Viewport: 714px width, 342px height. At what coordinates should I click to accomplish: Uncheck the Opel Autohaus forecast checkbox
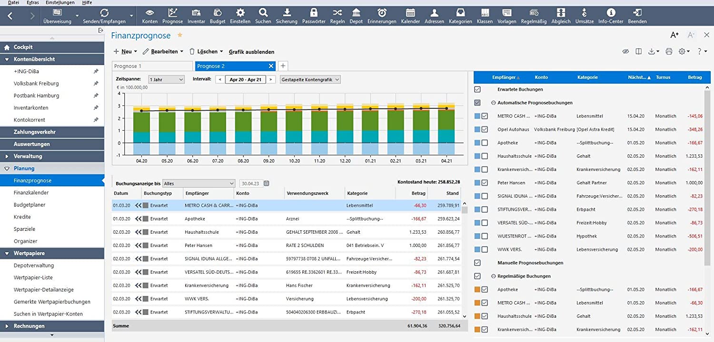[485, 129]
